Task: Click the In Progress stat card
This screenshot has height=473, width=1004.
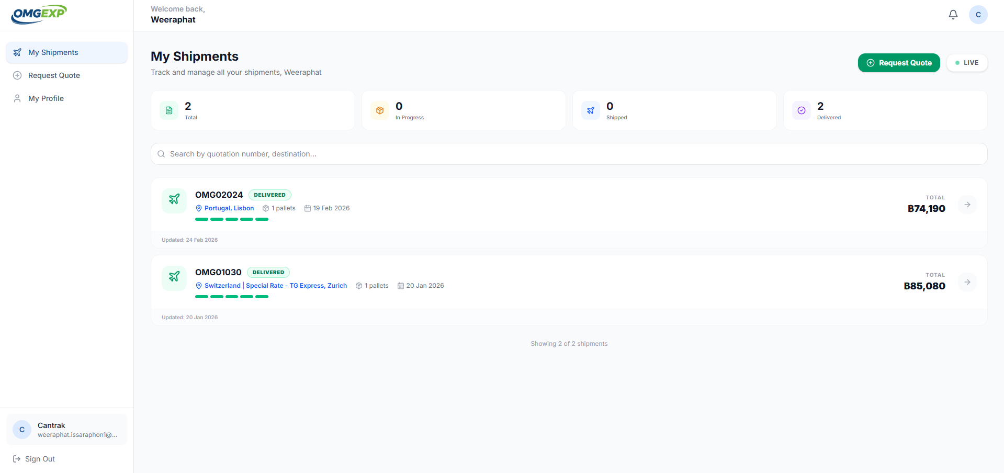Action: coord(464,110)
